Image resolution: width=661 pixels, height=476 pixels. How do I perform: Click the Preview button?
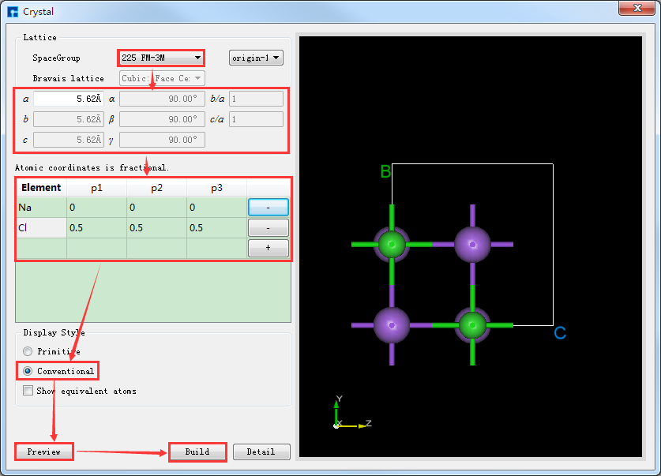pos(44,452)
